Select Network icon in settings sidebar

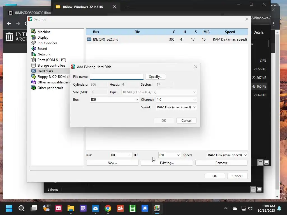pyautogui.click(x=34, y=54)
